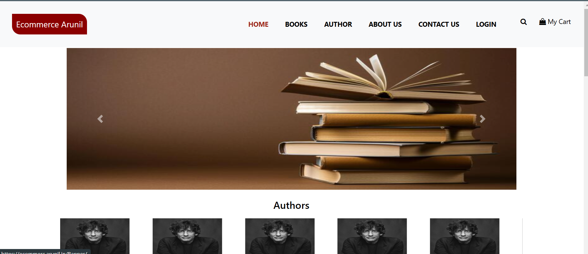
Task: Click the Ecommerce Arunil logo
Action: click(49, 24)
